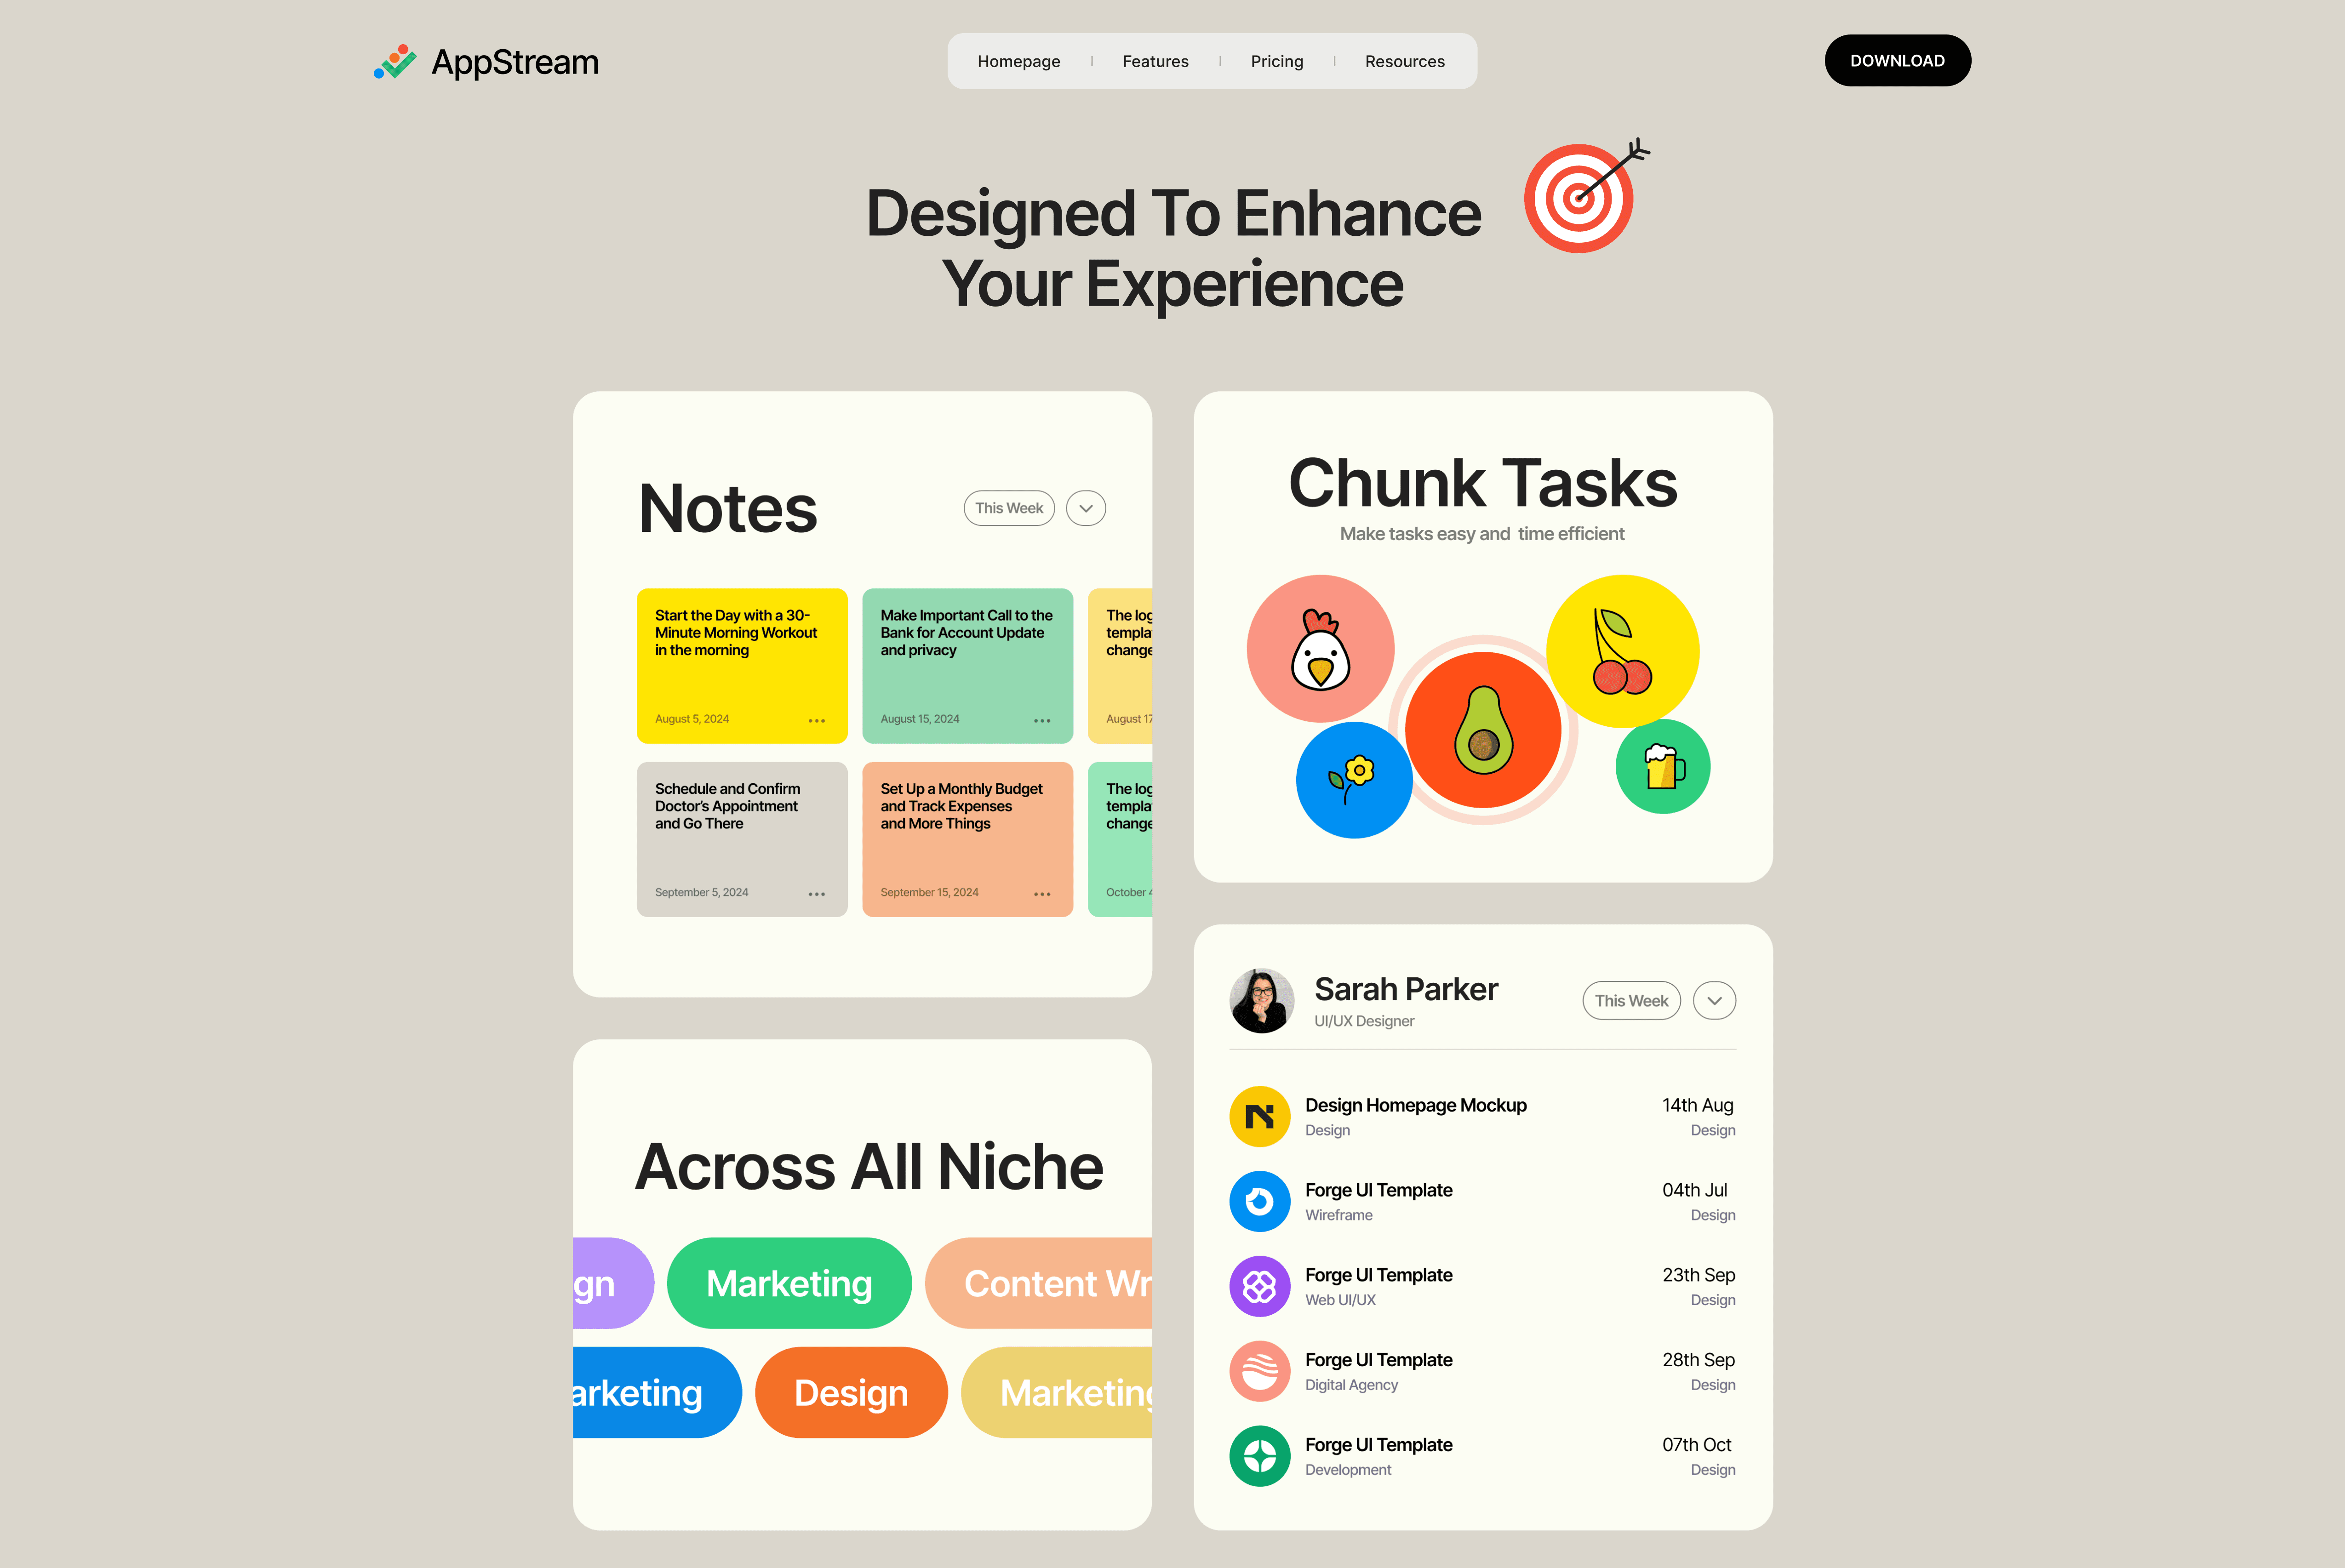Click the purple Web UI/UX task icon
Image resolution: width=2345 pixels, height=1568 pixels.
tap(1259, 1286)
